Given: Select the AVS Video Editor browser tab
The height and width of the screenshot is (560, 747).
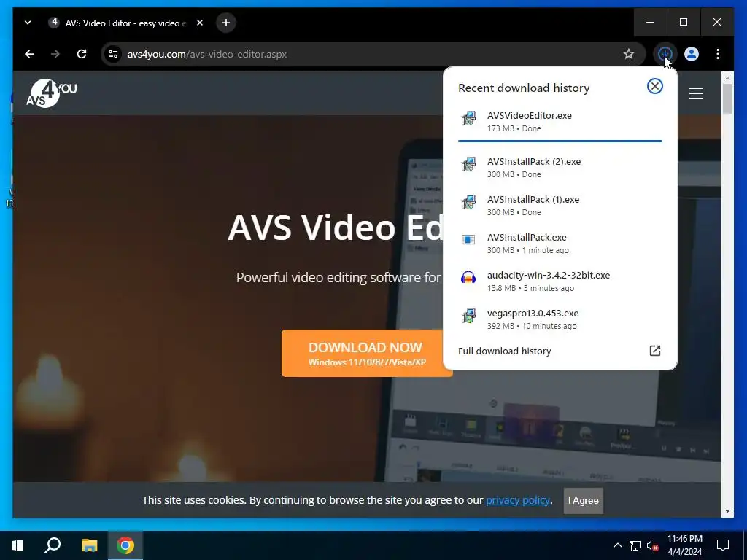Looking at the screenshot, I should [125, 23].
